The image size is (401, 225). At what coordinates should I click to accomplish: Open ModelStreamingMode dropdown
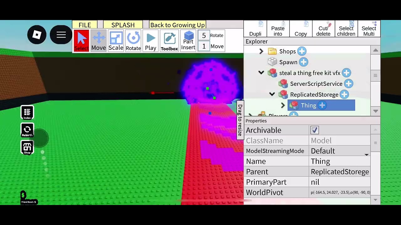(x=367, y=154)
